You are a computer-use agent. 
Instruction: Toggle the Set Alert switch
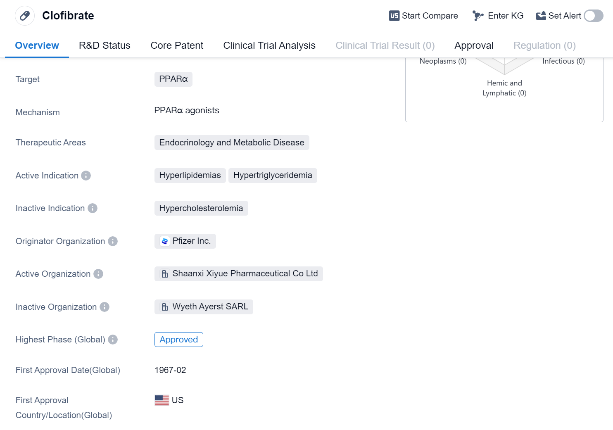(594, 16)
